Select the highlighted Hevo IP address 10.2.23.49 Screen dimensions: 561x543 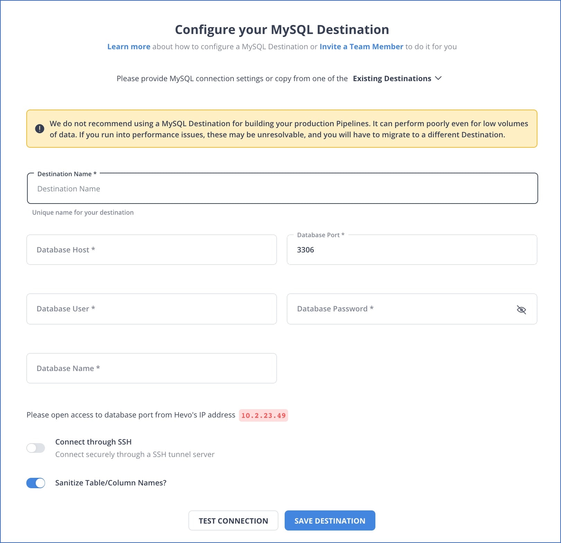point(264,415)
